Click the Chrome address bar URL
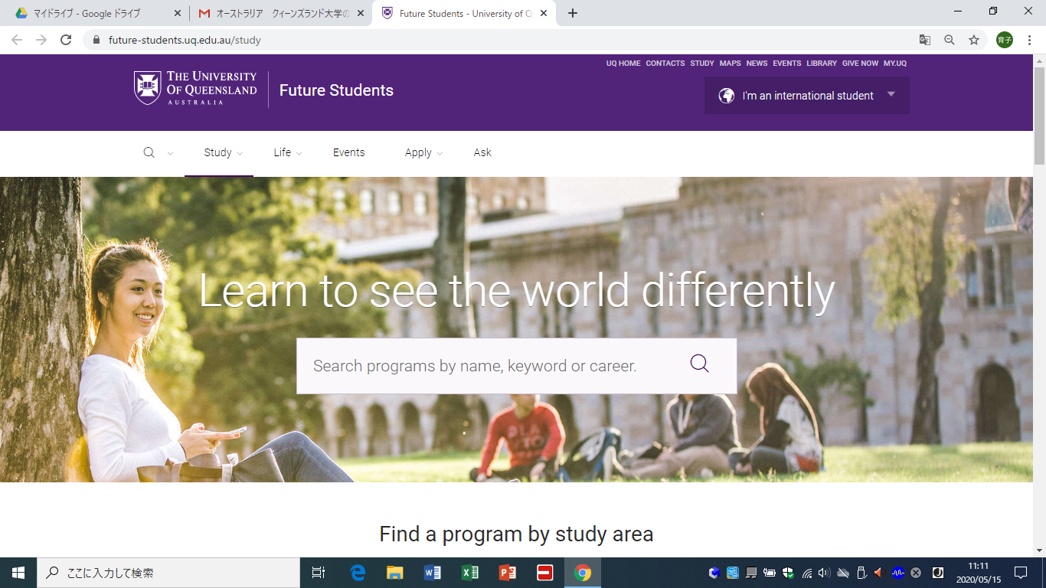 (185, 40)
